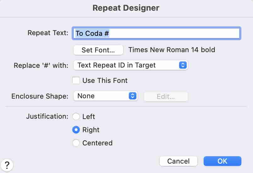Select Right justification radio button

76,130
